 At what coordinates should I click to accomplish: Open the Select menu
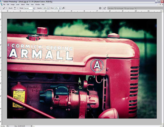23,5
